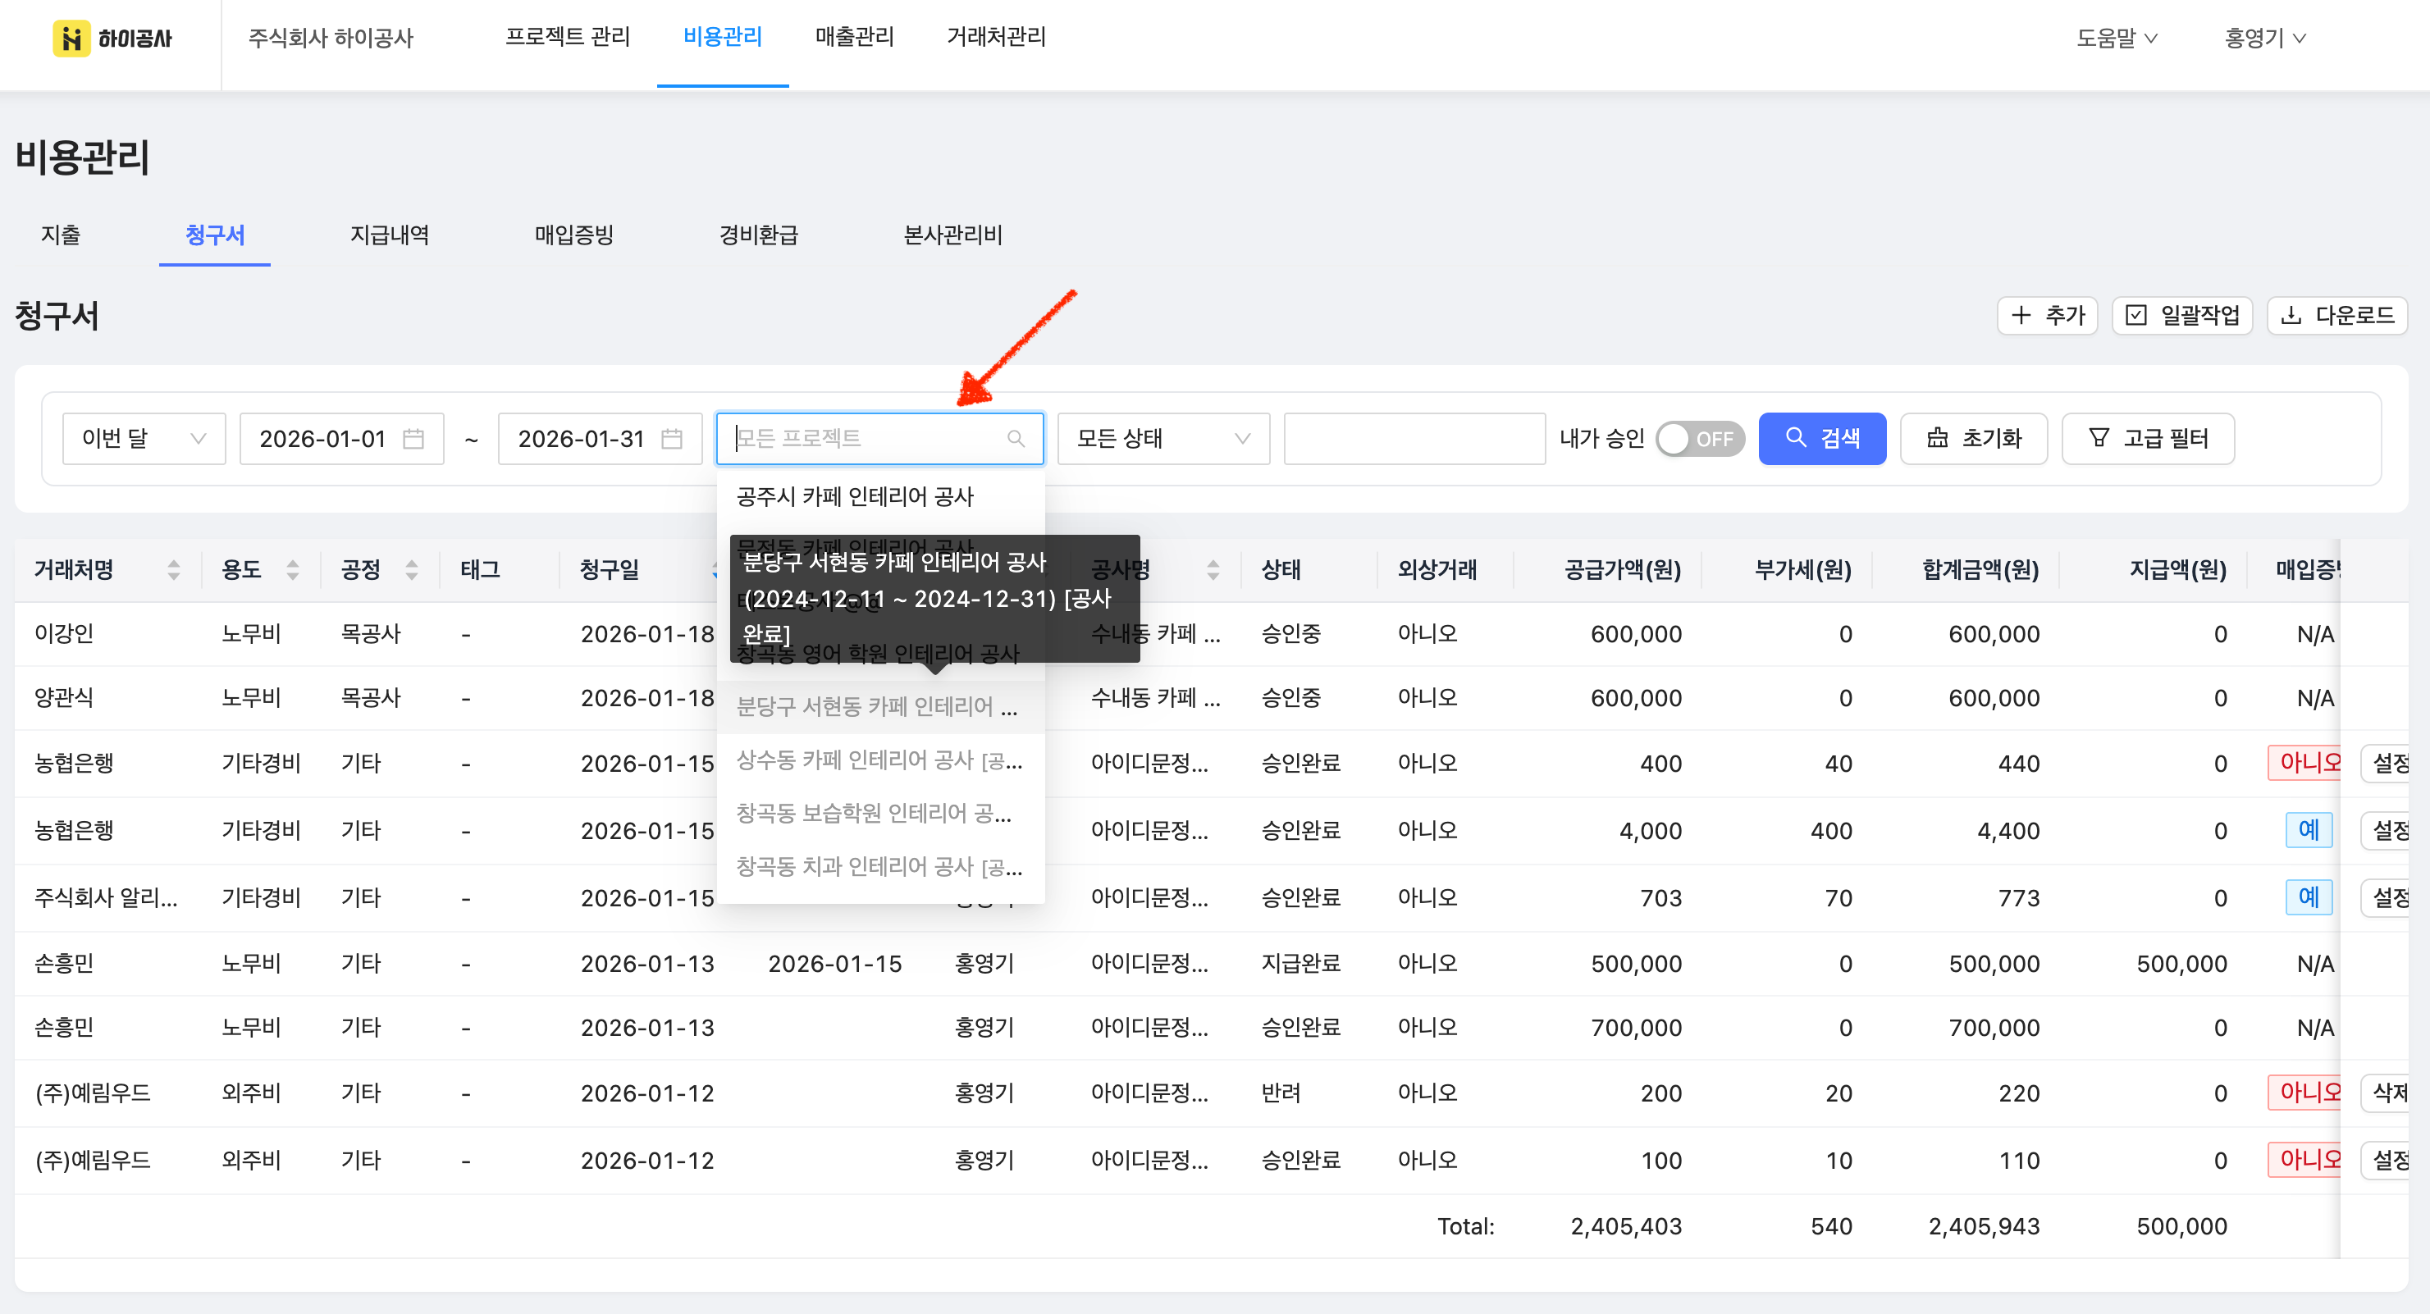Select 공주시 카페 인테리어 공사 option
Viewport: 2430px width, 1314px height.
click(x=855, y=497)
